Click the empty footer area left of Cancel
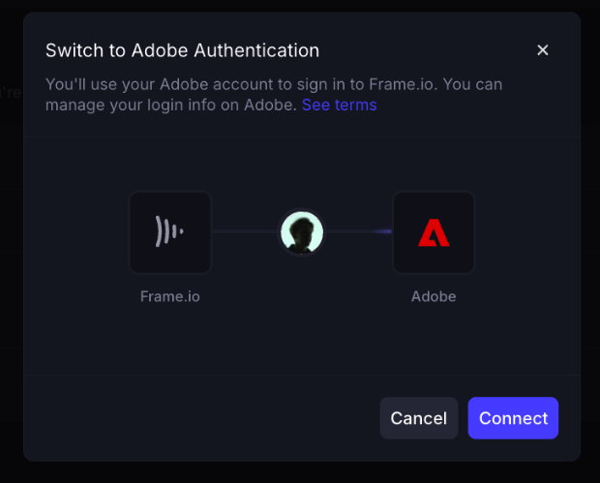Viewport: 600px width, 483px height. (194, 418)
